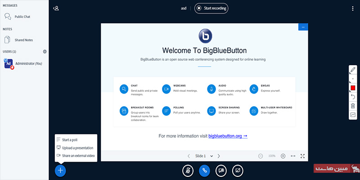Click the NOTES section heading
The image size is (360, 180).
pos(7,29)
